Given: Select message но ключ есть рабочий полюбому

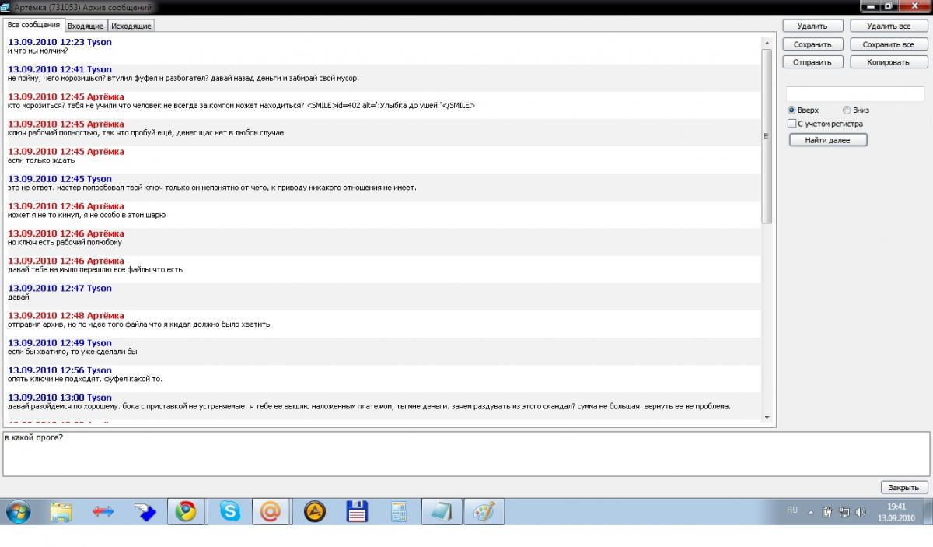Looking at the screenshot, I should pyautogui.click(x=65, y=242).
